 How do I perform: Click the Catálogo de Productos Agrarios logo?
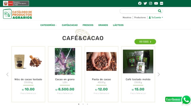(17, 14)
